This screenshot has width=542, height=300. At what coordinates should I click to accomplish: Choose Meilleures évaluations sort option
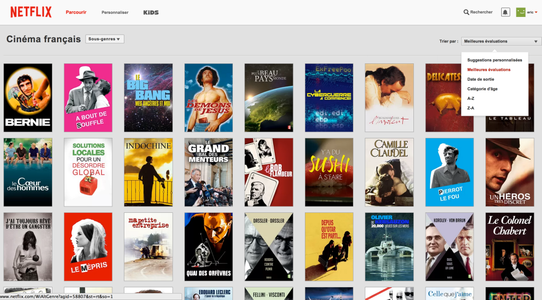click(x=489, y=70)
